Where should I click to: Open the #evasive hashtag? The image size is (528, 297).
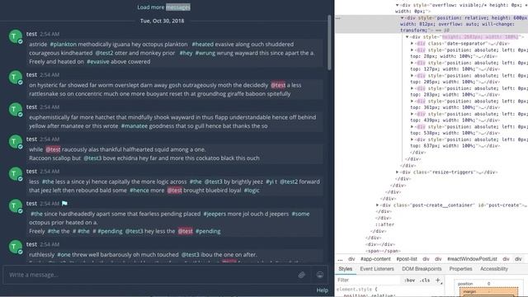97,62
